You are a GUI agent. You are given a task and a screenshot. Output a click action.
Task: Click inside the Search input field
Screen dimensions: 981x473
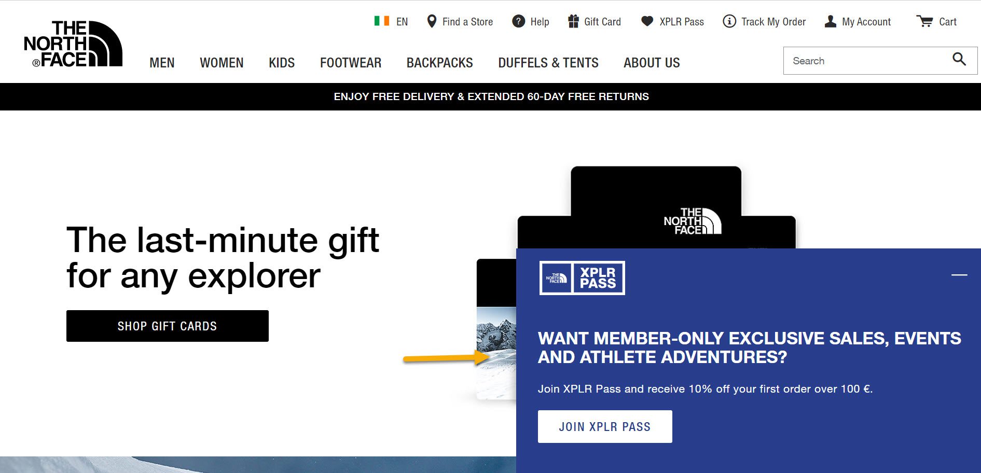click(866, 61)
